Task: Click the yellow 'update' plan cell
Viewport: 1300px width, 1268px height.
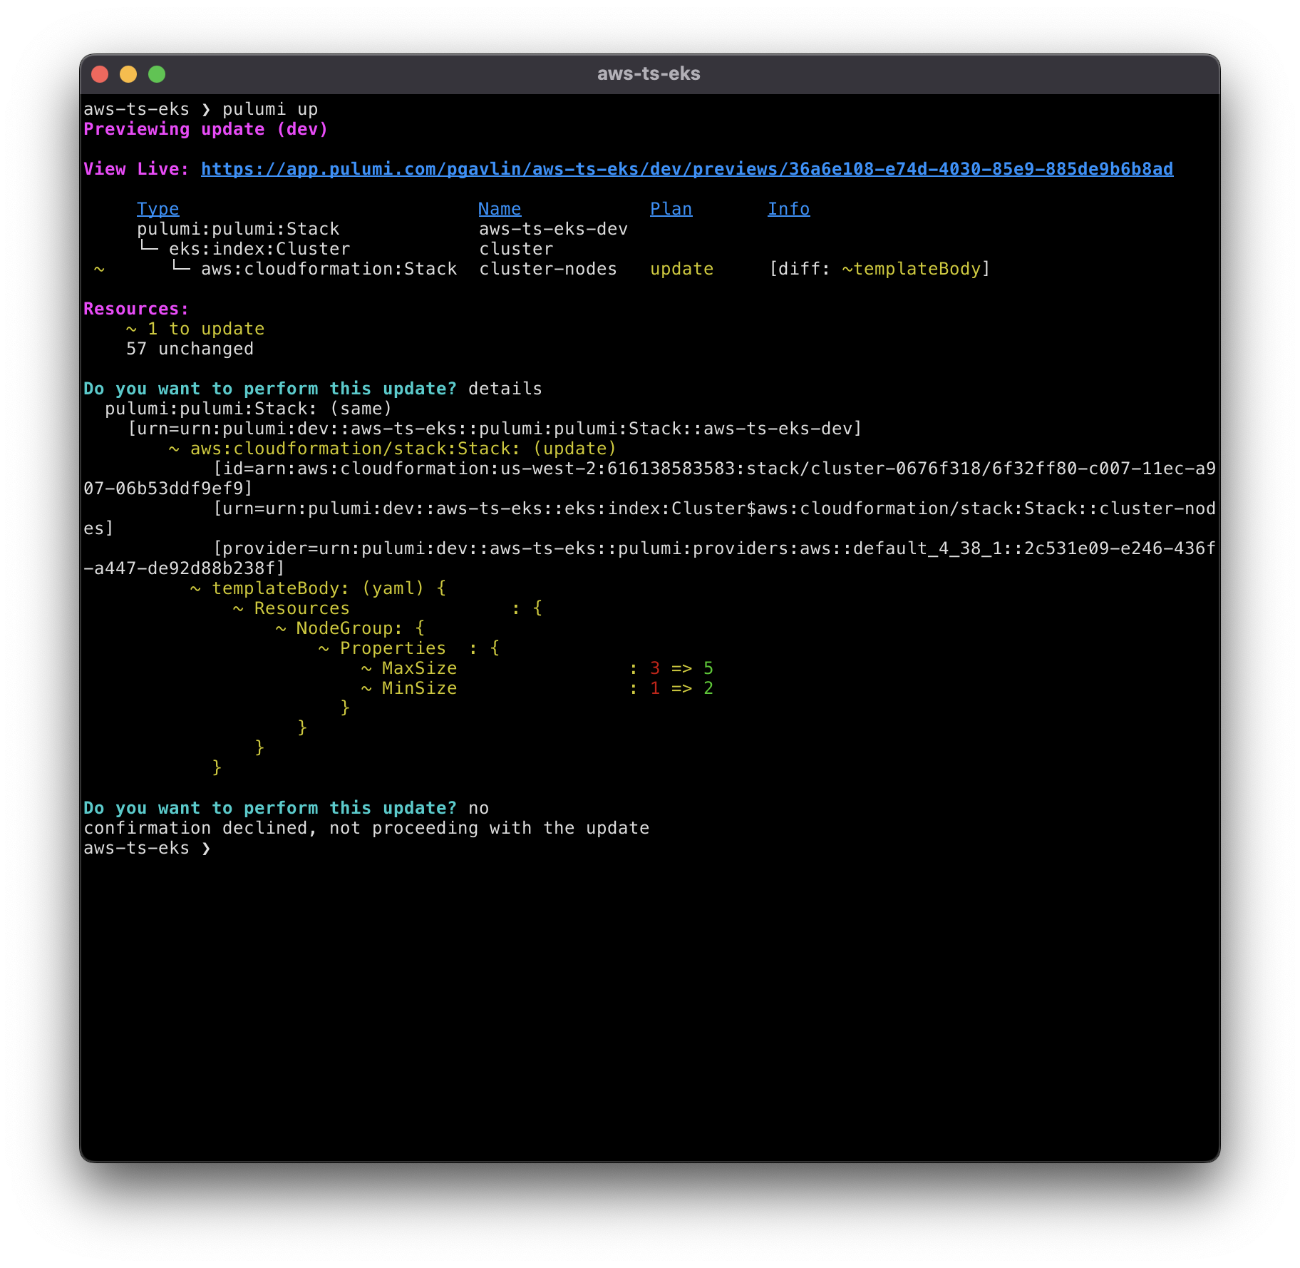Action: tap(681, 269)
